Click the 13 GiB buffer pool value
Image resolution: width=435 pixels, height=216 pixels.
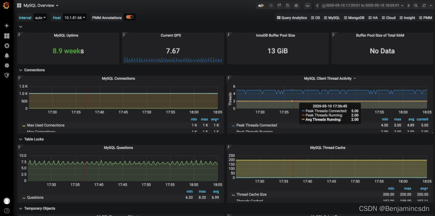[277, 51]
